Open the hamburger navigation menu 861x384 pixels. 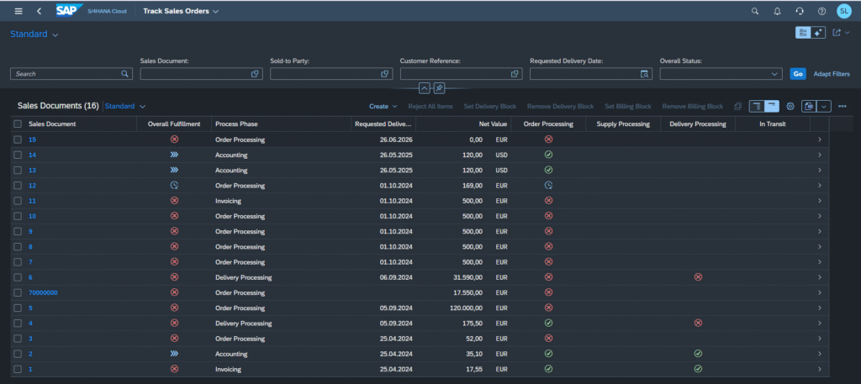coord(18,11)
